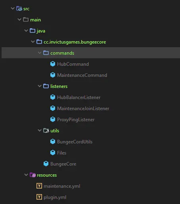The width and height of the screenshot is (180, 204).
Task: Select the cc.invictusgames.bungeecore package
Action: pyautogui.click(x=75, y=42)
